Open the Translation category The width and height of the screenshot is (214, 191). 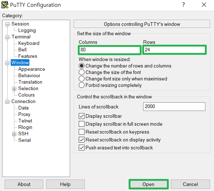(30, 82)
